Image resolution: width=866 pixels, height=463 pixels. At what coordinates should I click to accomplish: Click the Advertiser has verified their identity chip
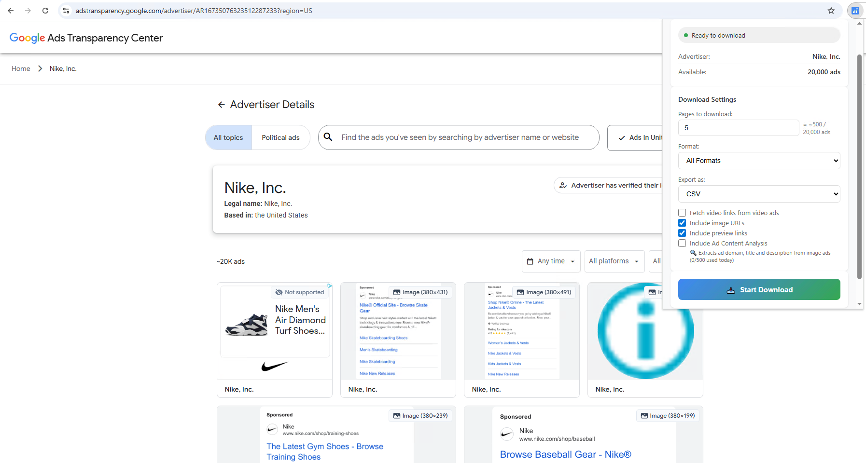tap(609, 185)
